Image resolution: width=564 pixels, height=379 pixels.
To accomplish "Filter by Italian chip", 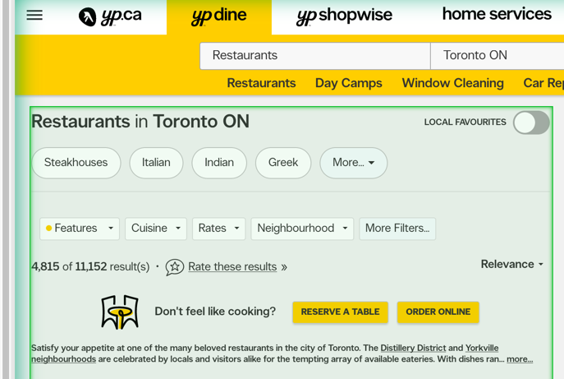I will point(156,163).
